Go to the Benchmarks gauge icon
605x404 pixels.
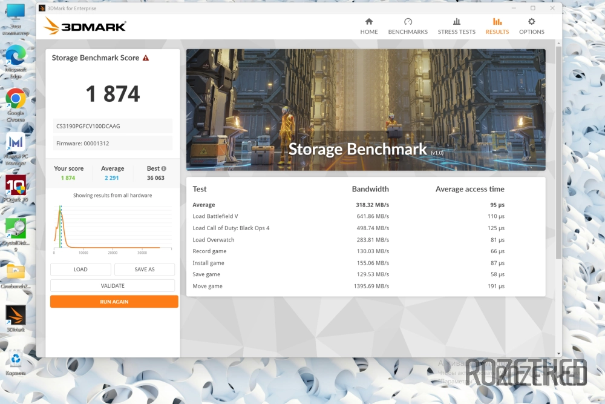pos(408,22)
